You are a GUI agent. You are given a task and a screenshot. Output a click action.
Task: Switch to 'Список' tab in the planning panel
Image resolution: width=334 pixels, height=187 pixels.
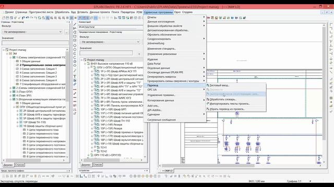click(98, 165)
